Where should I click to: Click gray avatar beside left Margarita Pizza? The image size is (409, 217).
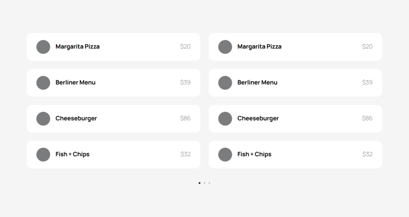pos(43,47)
